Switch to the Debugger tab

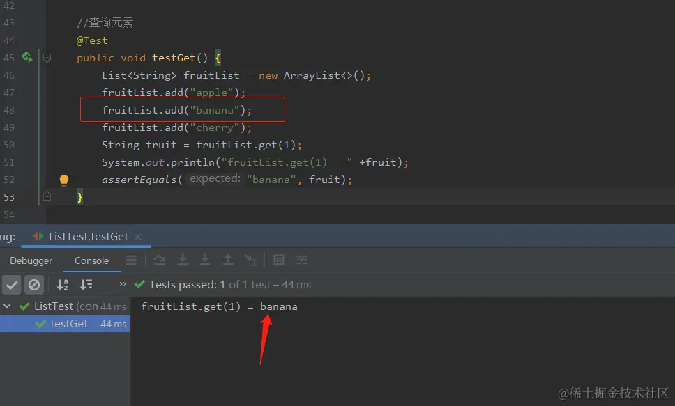(x=31, y=260)
